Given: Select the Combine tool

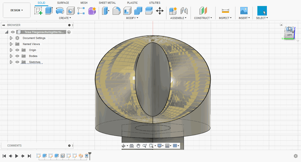Looking at the screenshot, I should (138, 11).
